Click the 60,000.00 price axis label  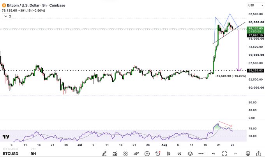click(256, 88)
